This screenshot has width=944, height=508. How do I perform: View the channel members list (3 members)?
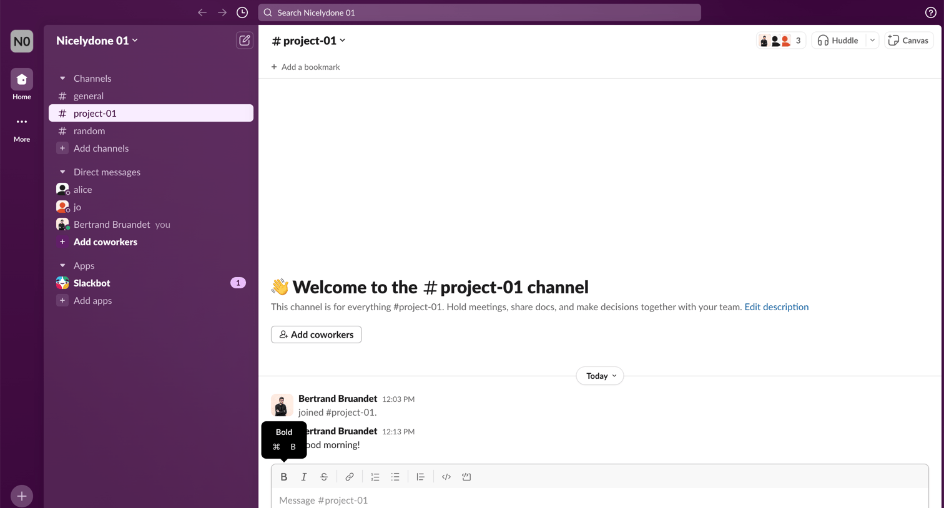[x=780, y=41]
